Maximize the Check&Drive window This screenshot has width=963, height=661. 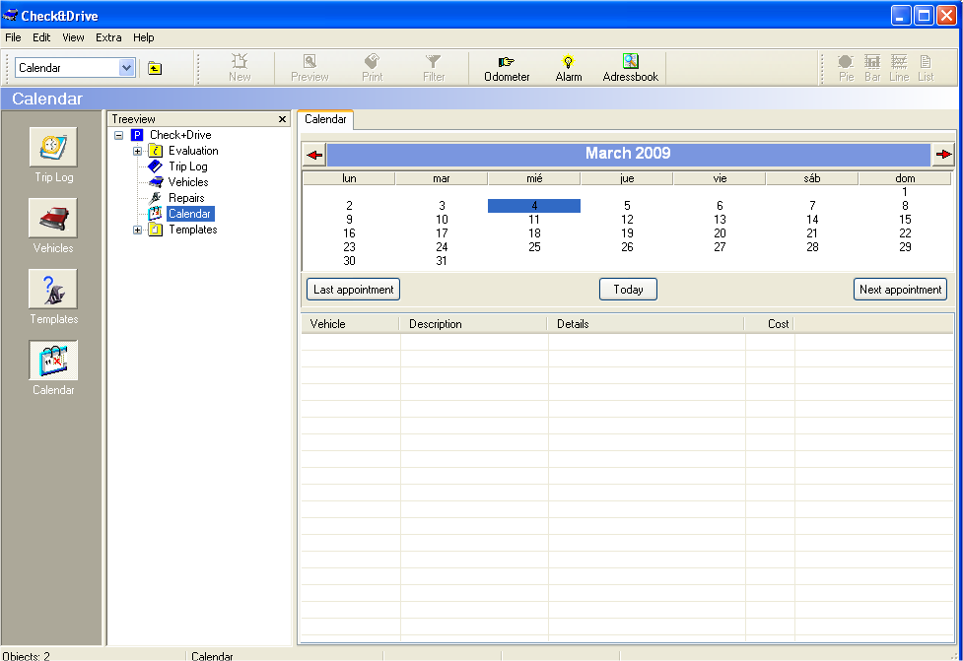(x=924, y=16)
